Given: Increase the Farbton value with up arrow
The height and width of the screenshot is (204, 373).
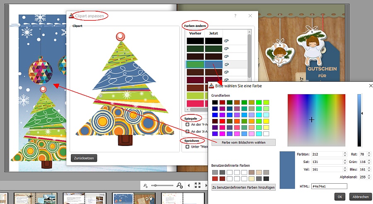Looking at the screenshot, I should point(345,153).
